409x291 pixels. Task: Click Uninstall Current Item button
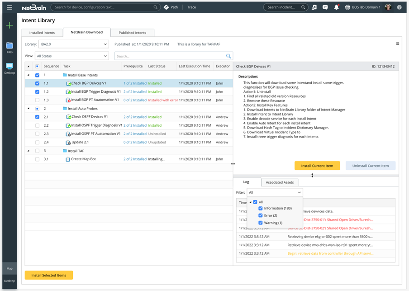(371, 166)
